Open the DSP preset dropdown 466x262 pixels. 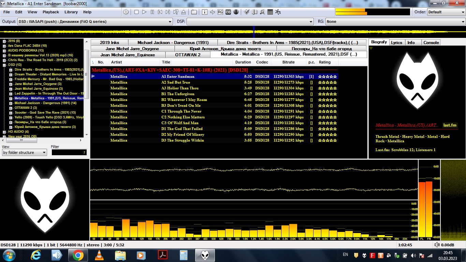pyautogui.click(x=250, y=21)
